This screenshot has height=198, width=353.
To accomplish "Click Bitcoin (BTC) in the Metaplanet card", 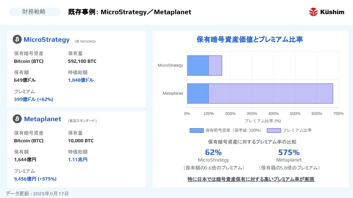I will [x=29, y=141].
